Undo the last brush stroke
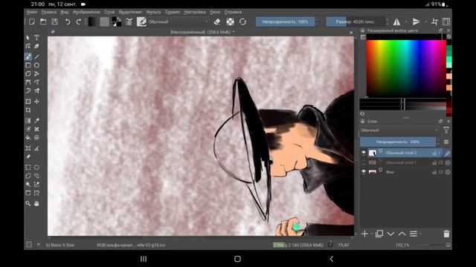 pos(68,22)
